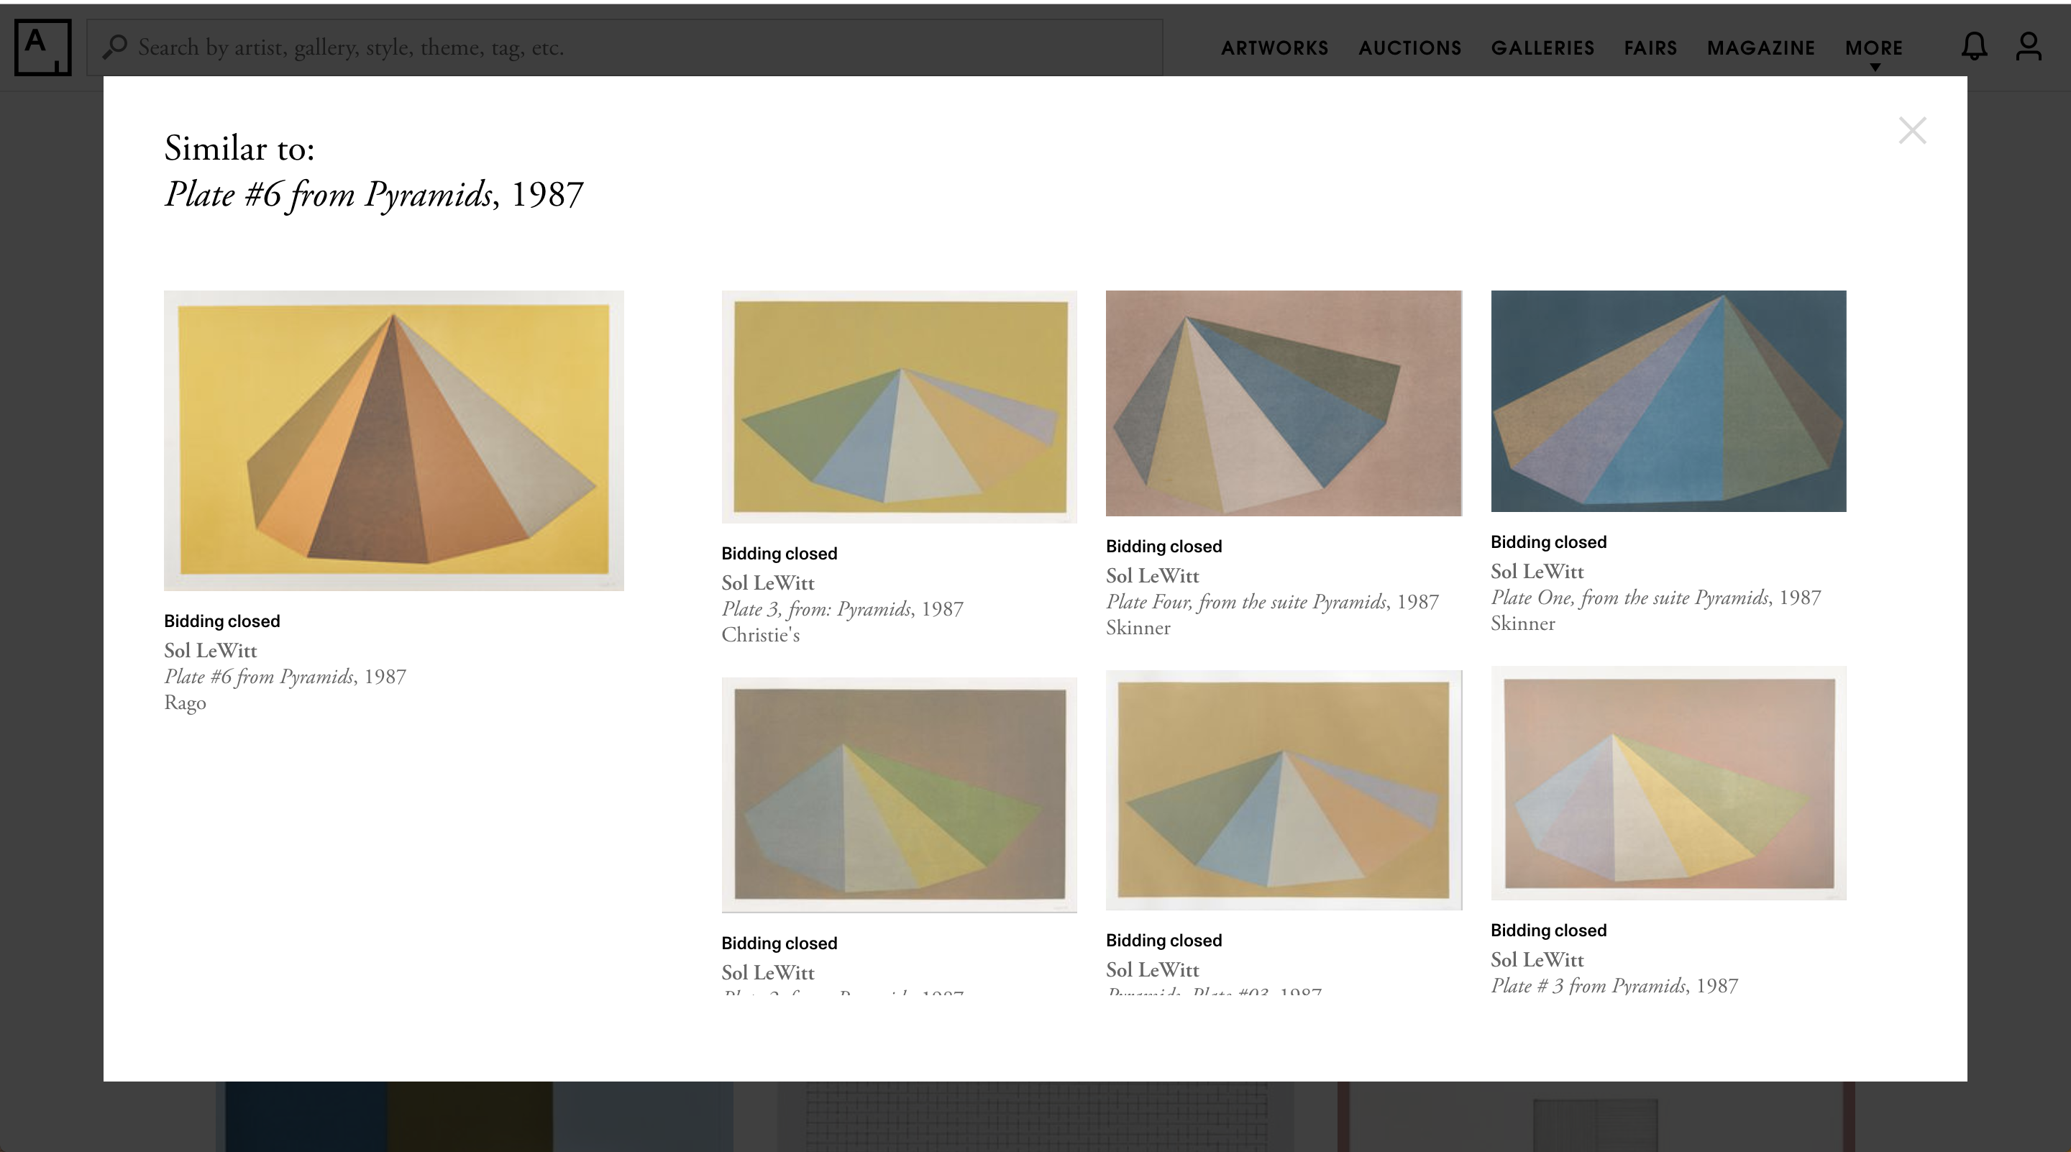The height and width of the screenshot is (1152, 2071).
Task: Click the Plate One, from the suite Pyramids link
Action: (1655, 598)
